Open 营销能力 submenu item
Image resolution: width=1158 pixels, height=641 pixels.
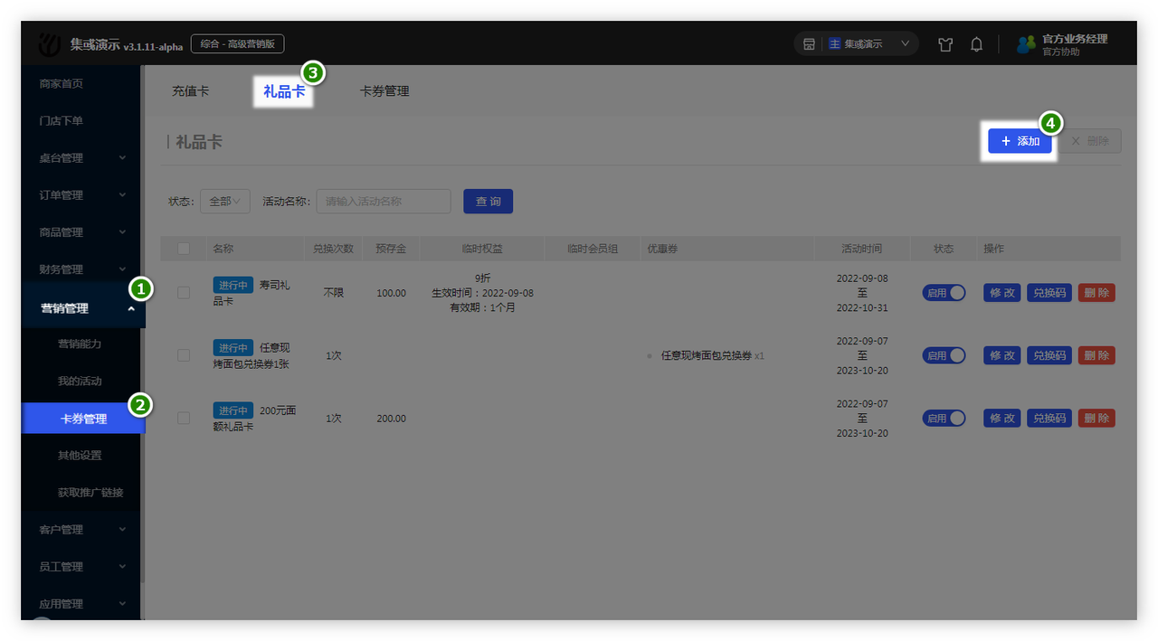[81, 344]
